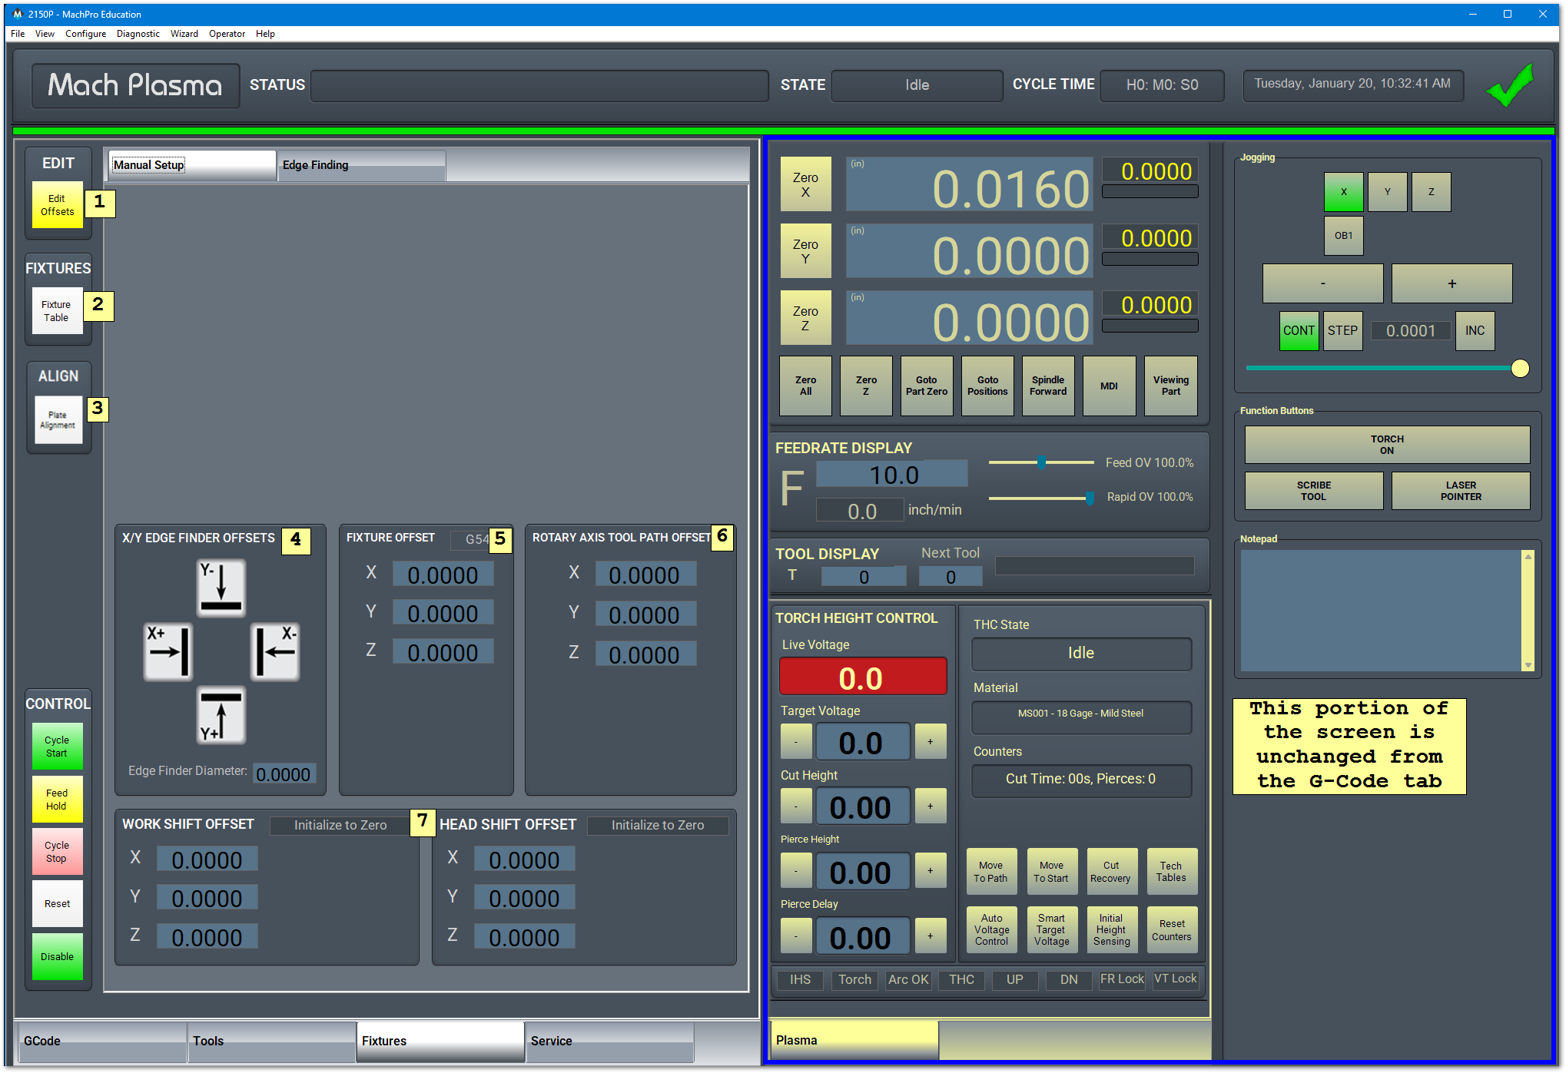
Task: Click the X- edge finder arrow icon
Action: 275,652
